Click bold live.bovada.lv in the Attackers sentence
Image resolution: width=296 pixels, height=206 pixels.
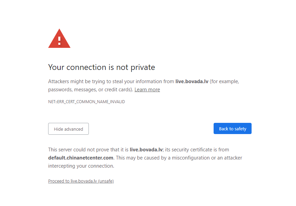(x=192, y=81)
